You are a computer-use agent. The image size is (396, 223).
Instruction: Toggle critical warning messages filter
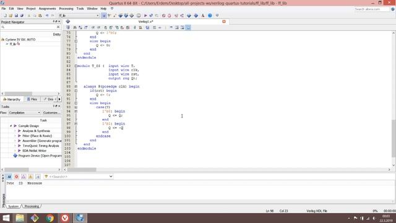24,177
